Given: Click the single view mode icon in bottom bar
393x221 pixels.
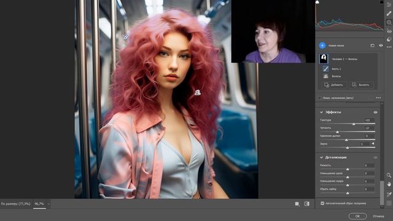Looking at the screenshot, I should tap(297, 204).
